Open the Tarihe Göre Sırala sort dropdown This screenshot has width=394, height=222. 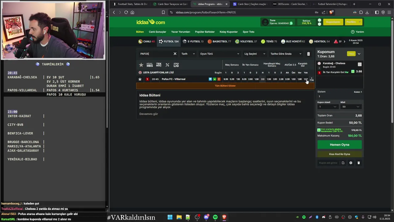click(286, 54)
